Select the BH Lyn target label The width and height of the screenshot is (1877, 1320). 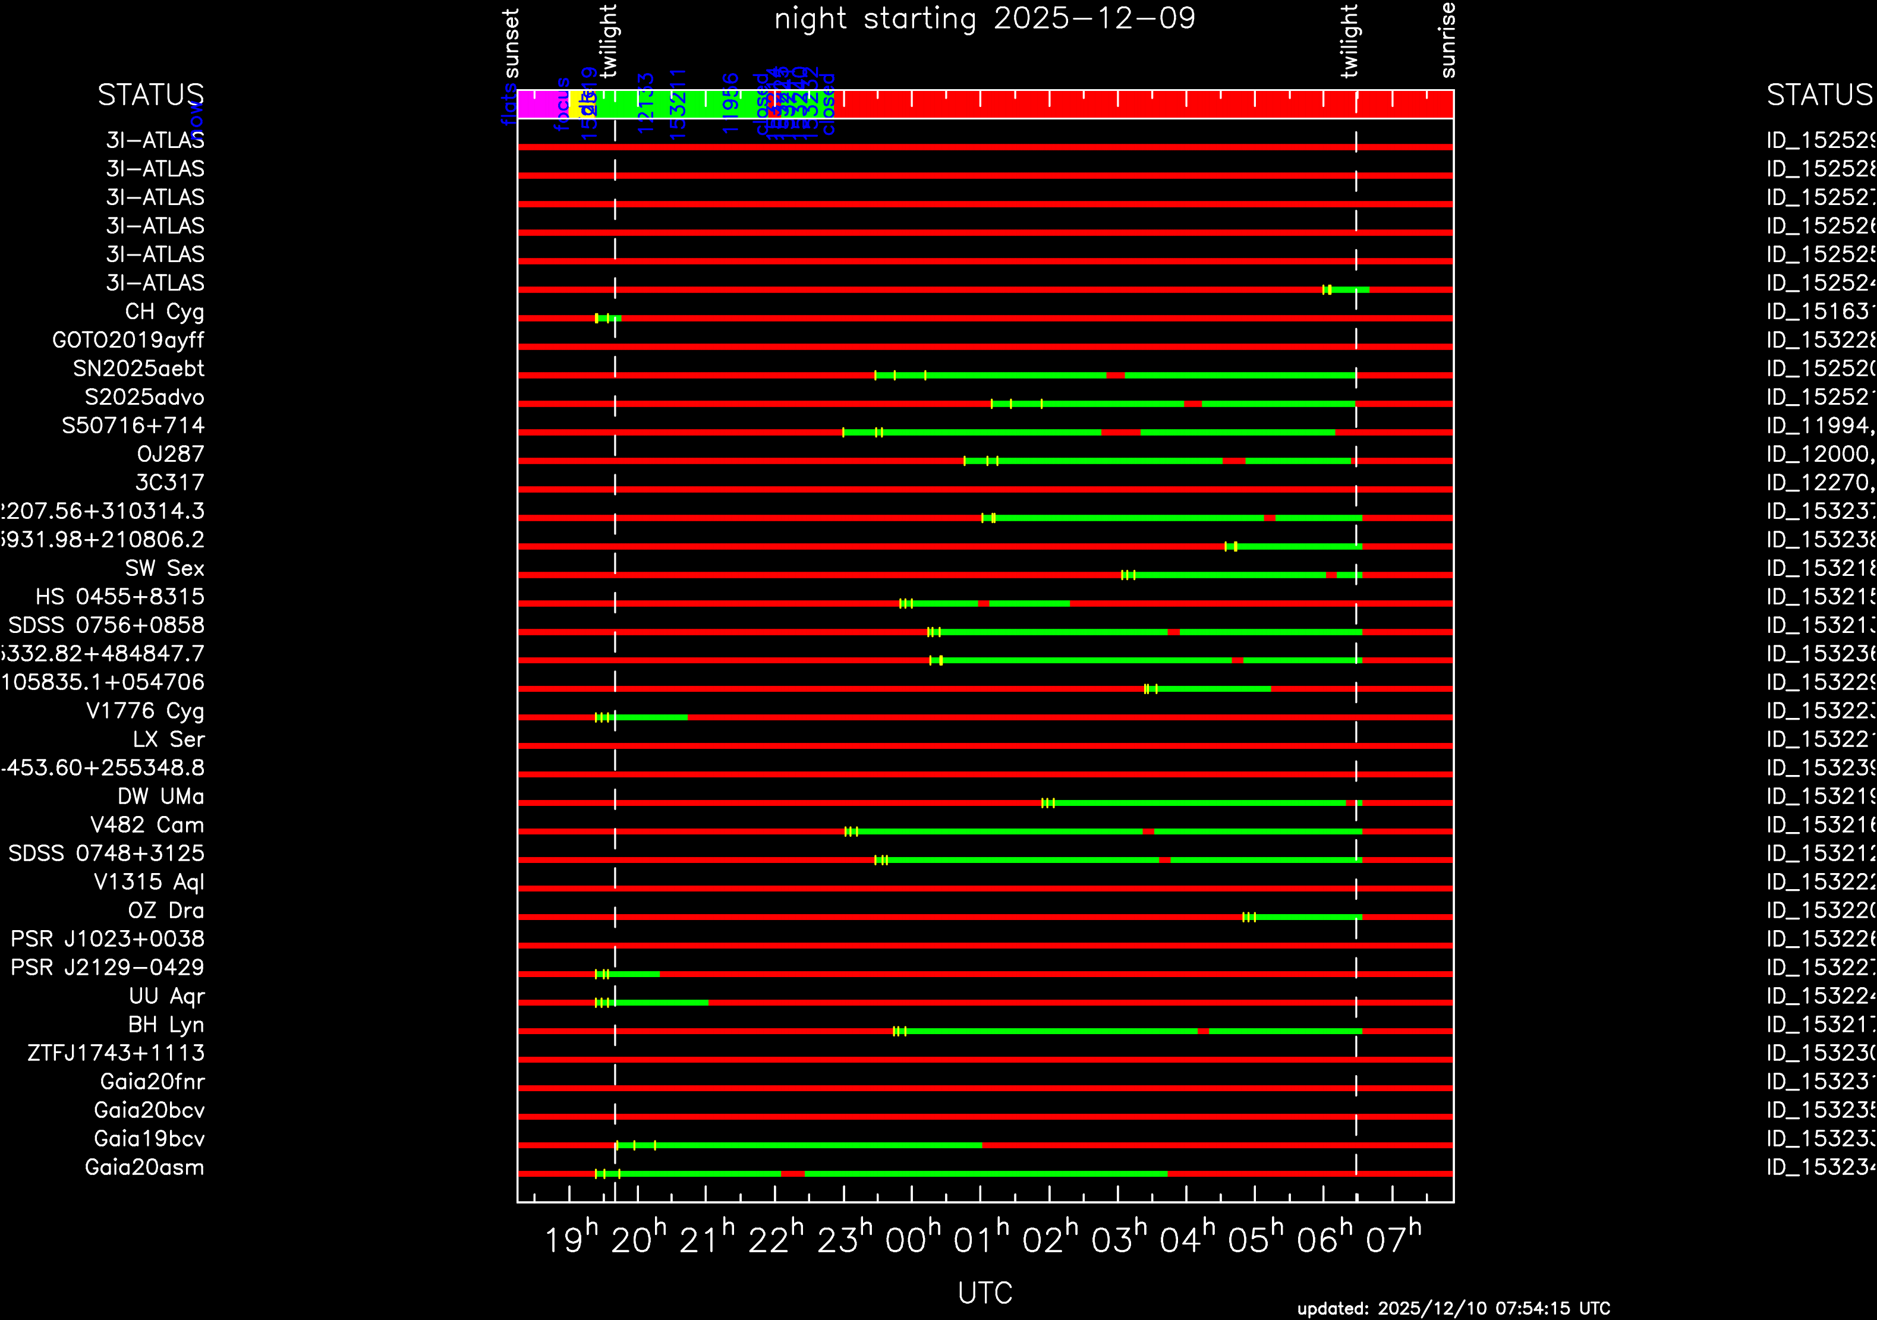(x=166, y=1024)
